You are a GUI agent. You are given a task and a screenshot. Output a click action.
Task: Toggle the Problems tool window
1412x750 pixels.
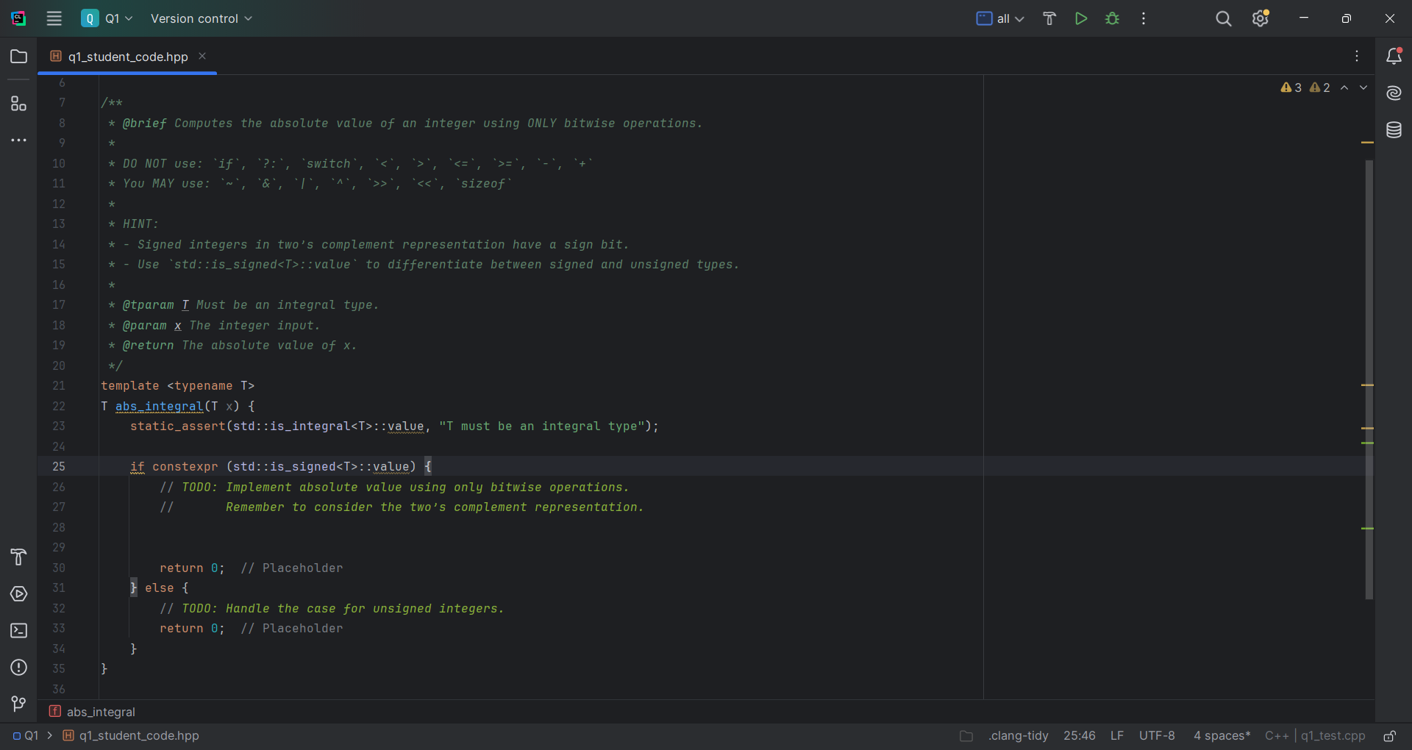pos(18,668)
